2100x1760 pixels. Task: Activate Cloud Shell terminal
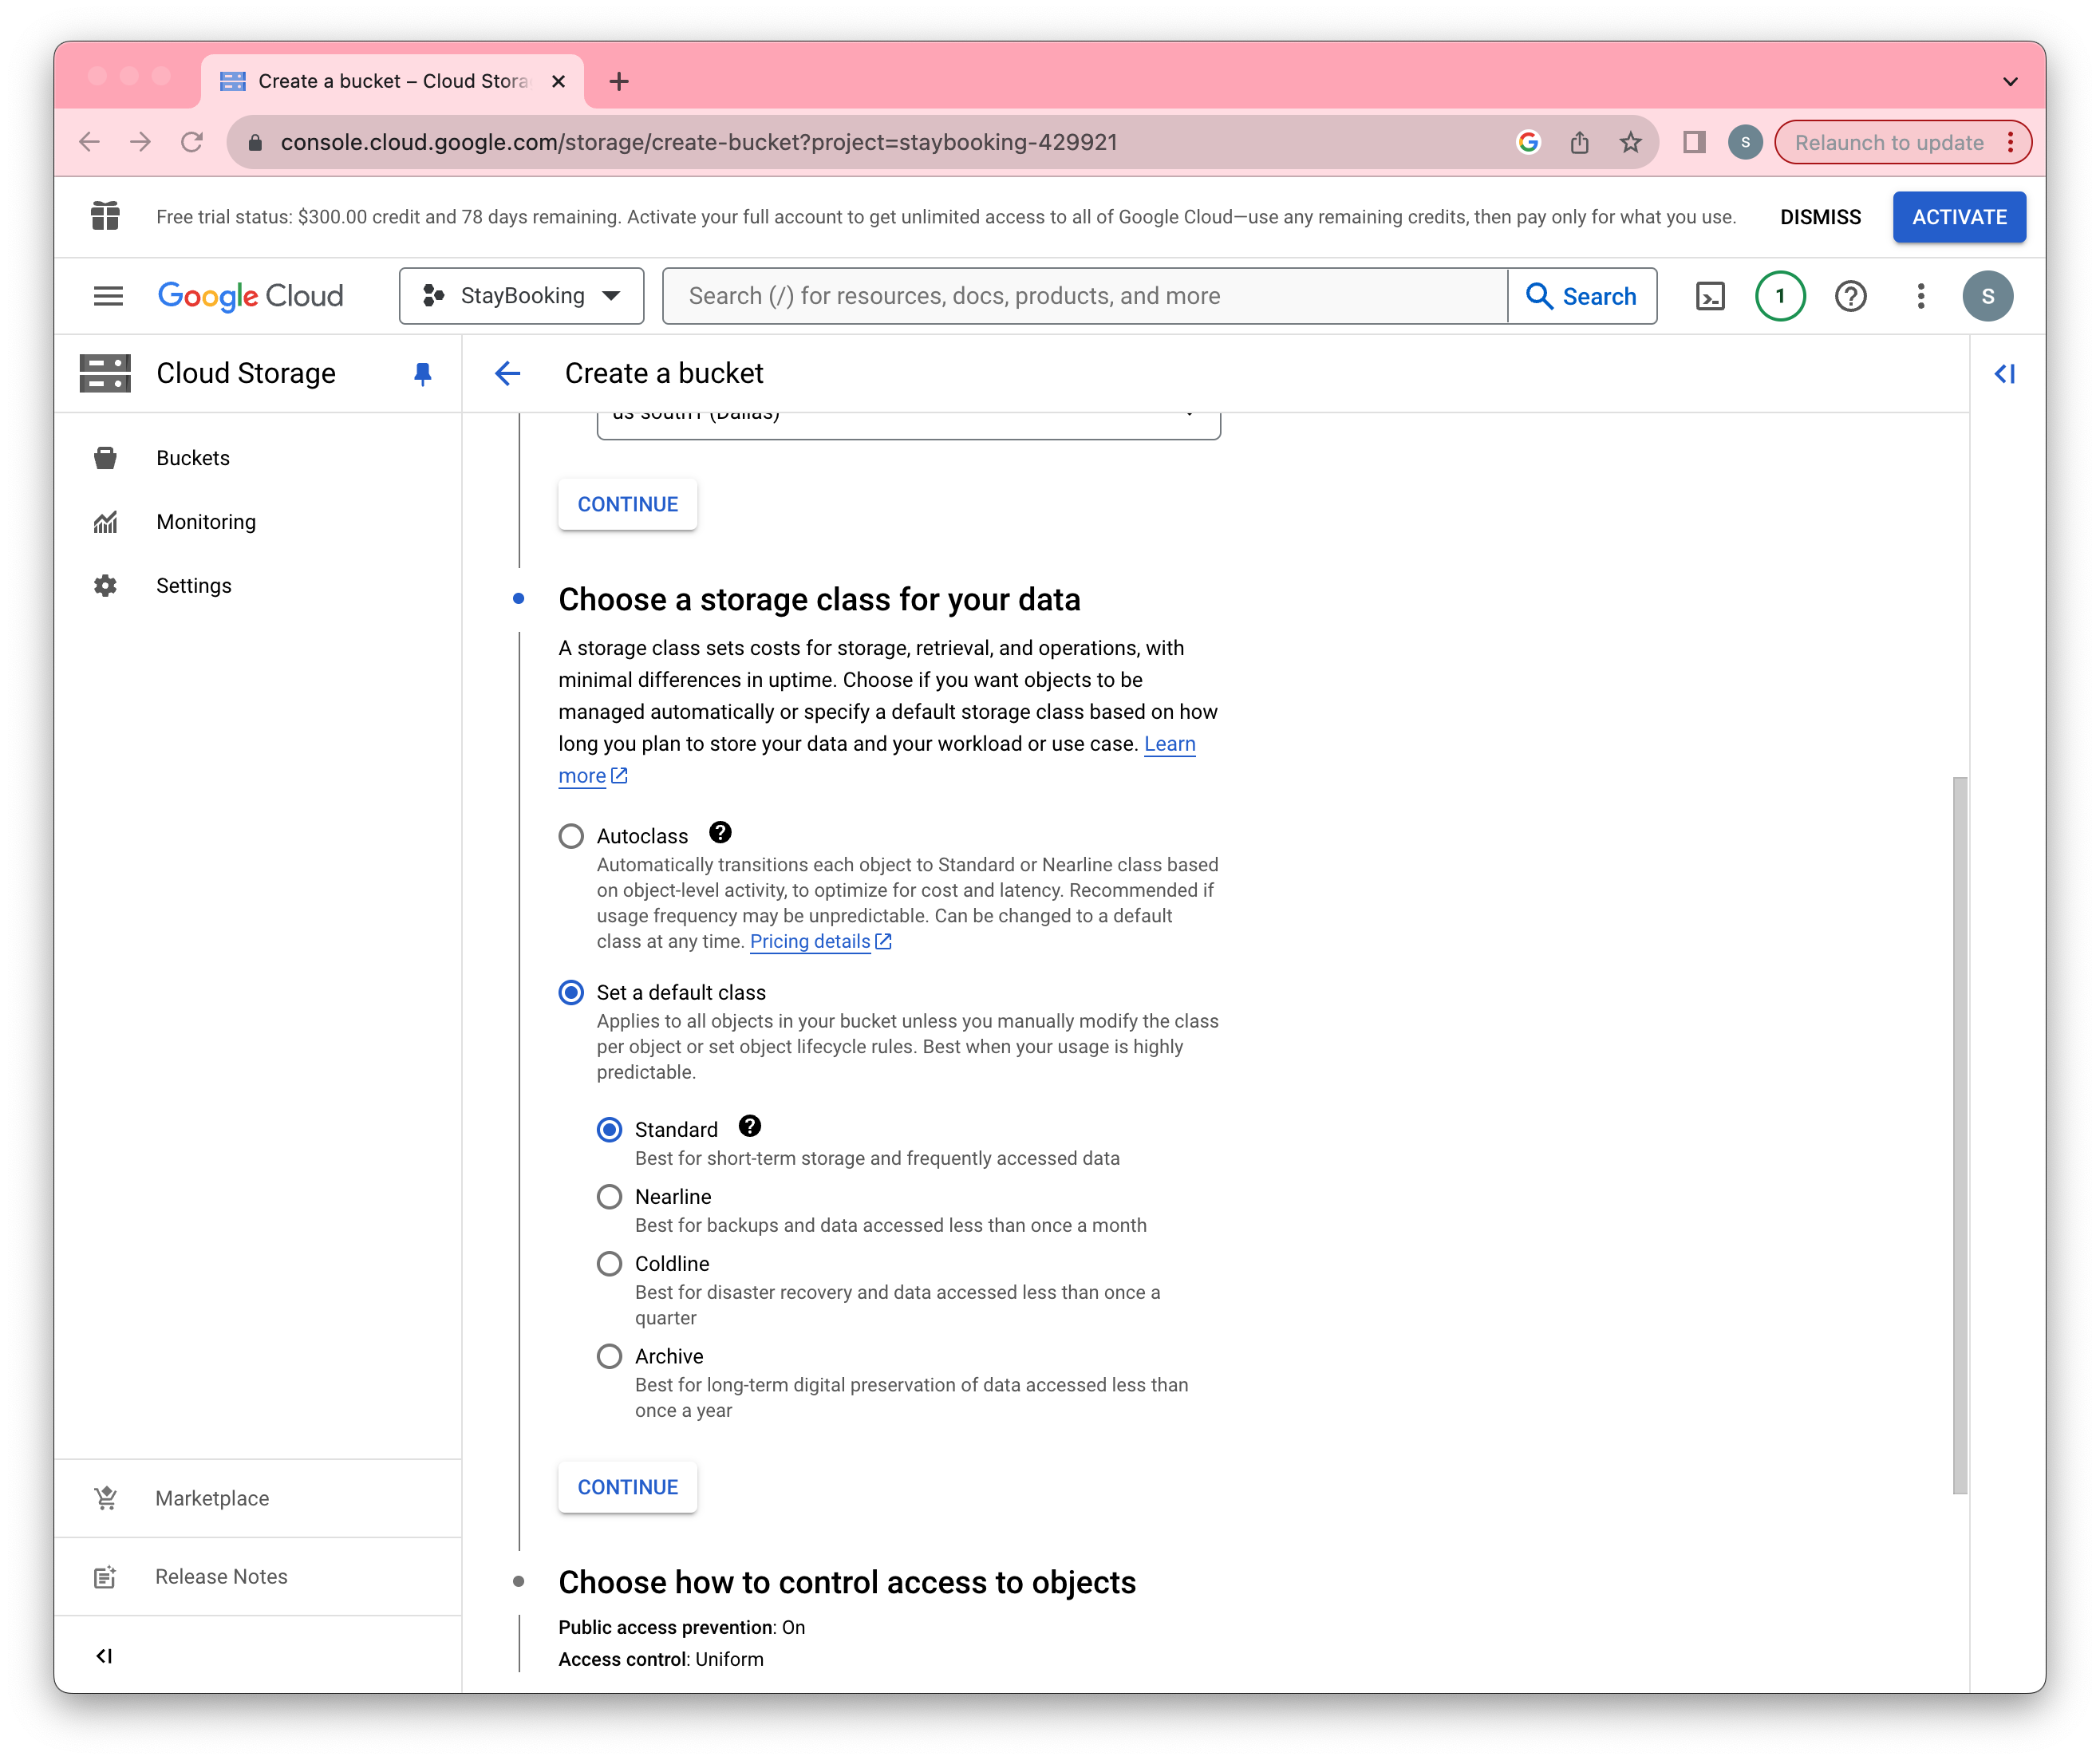pyautogui.click(x=1711, y=295)
